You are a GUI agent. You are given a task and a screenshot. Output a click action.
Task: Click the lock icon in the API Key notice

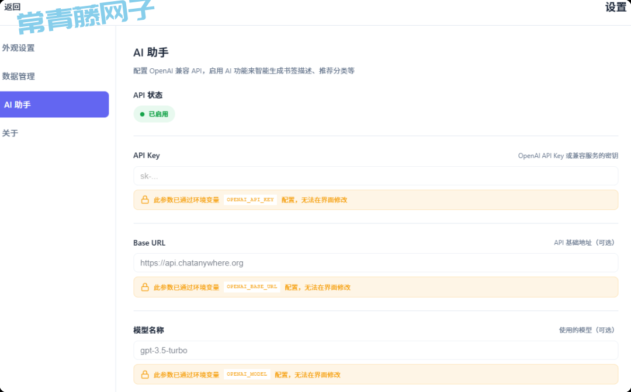(145, 199)
